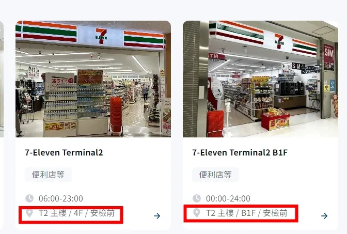Click the location pin next to T2 主樓 / B1F
The width and height of the screenshot is (347, 234).
[x=197, y=213]
